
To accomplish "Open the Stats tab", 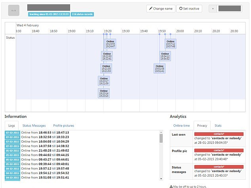I will pos(218,126).
